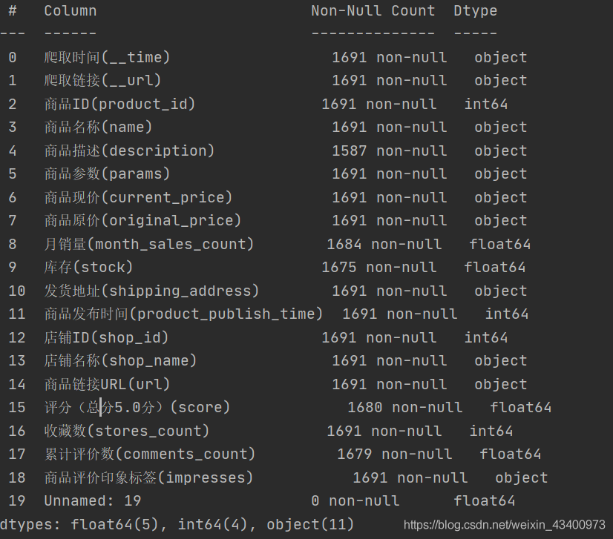613x539 pixels.
Task: Click the 1587 non-null count value
Action: pyautogui.click(x=389, y=151)
